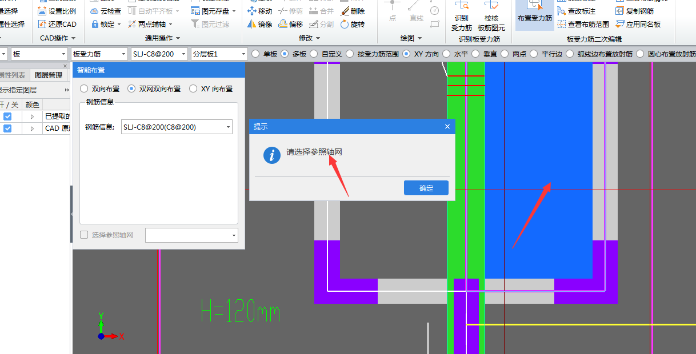Image resolution: width=696 pixels, height=354 pixels.
Task: Expand the 已提取的 layer row
Action: [33, 116]
